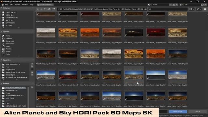Open Above Ocean 8k hdr format favorite

pos(15,72)
